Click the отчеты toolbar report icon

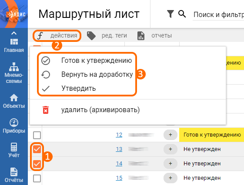141,36
